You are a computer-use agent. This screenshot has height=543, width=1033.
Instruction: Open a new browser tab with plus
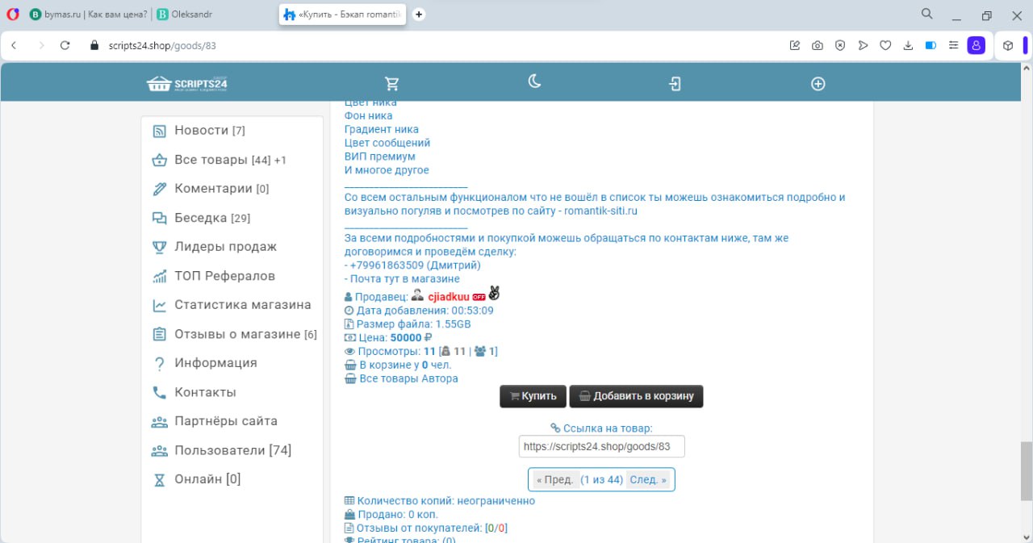(419, 15)
